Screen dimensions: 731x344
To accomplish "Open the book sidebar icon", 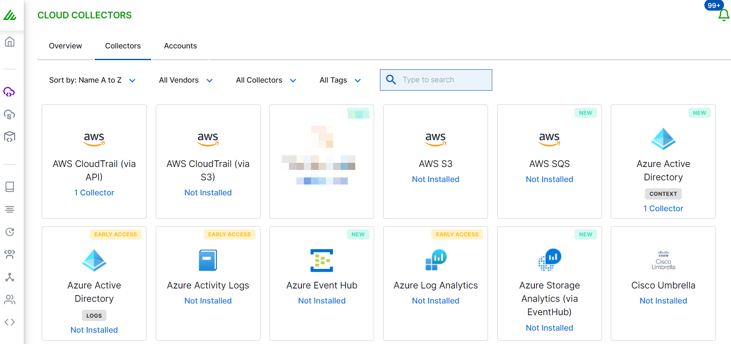I will click(10, 187).
